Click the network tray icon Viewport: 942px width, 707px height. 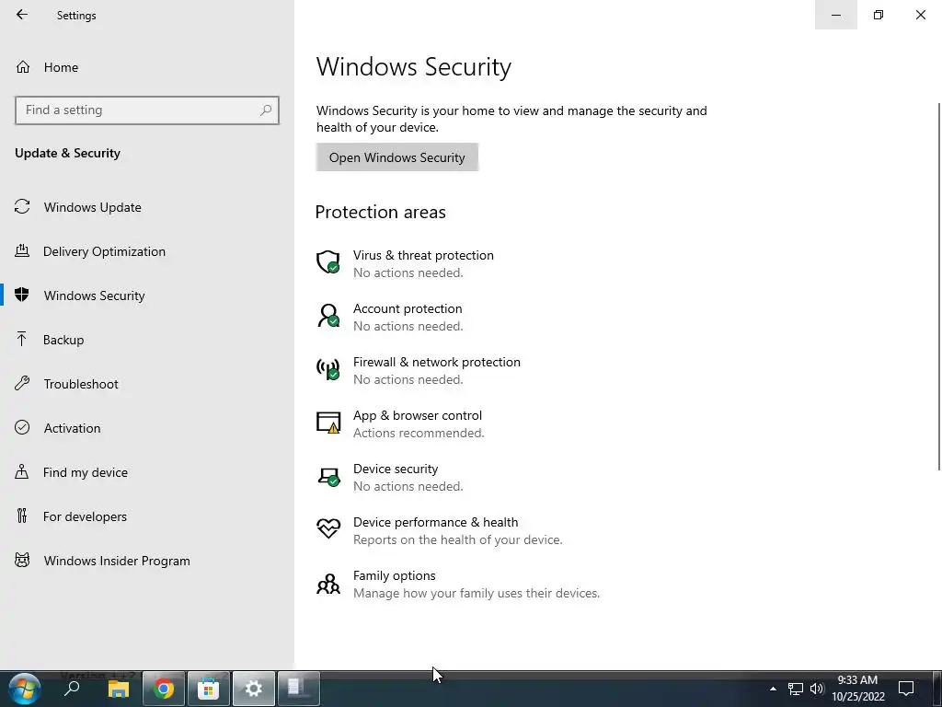(x=796, y=689)
